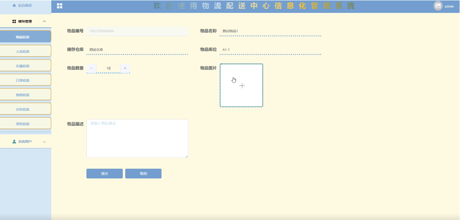Collapse the 模块管理 menu chevron

click(x=44, y=22)
